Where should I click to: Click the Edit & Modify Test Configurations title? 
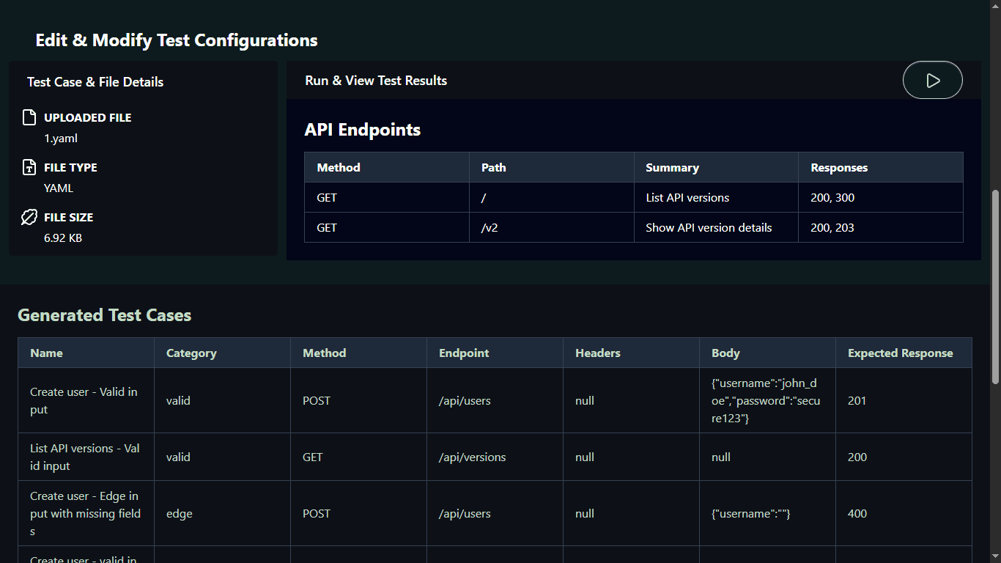pos(177,40)
